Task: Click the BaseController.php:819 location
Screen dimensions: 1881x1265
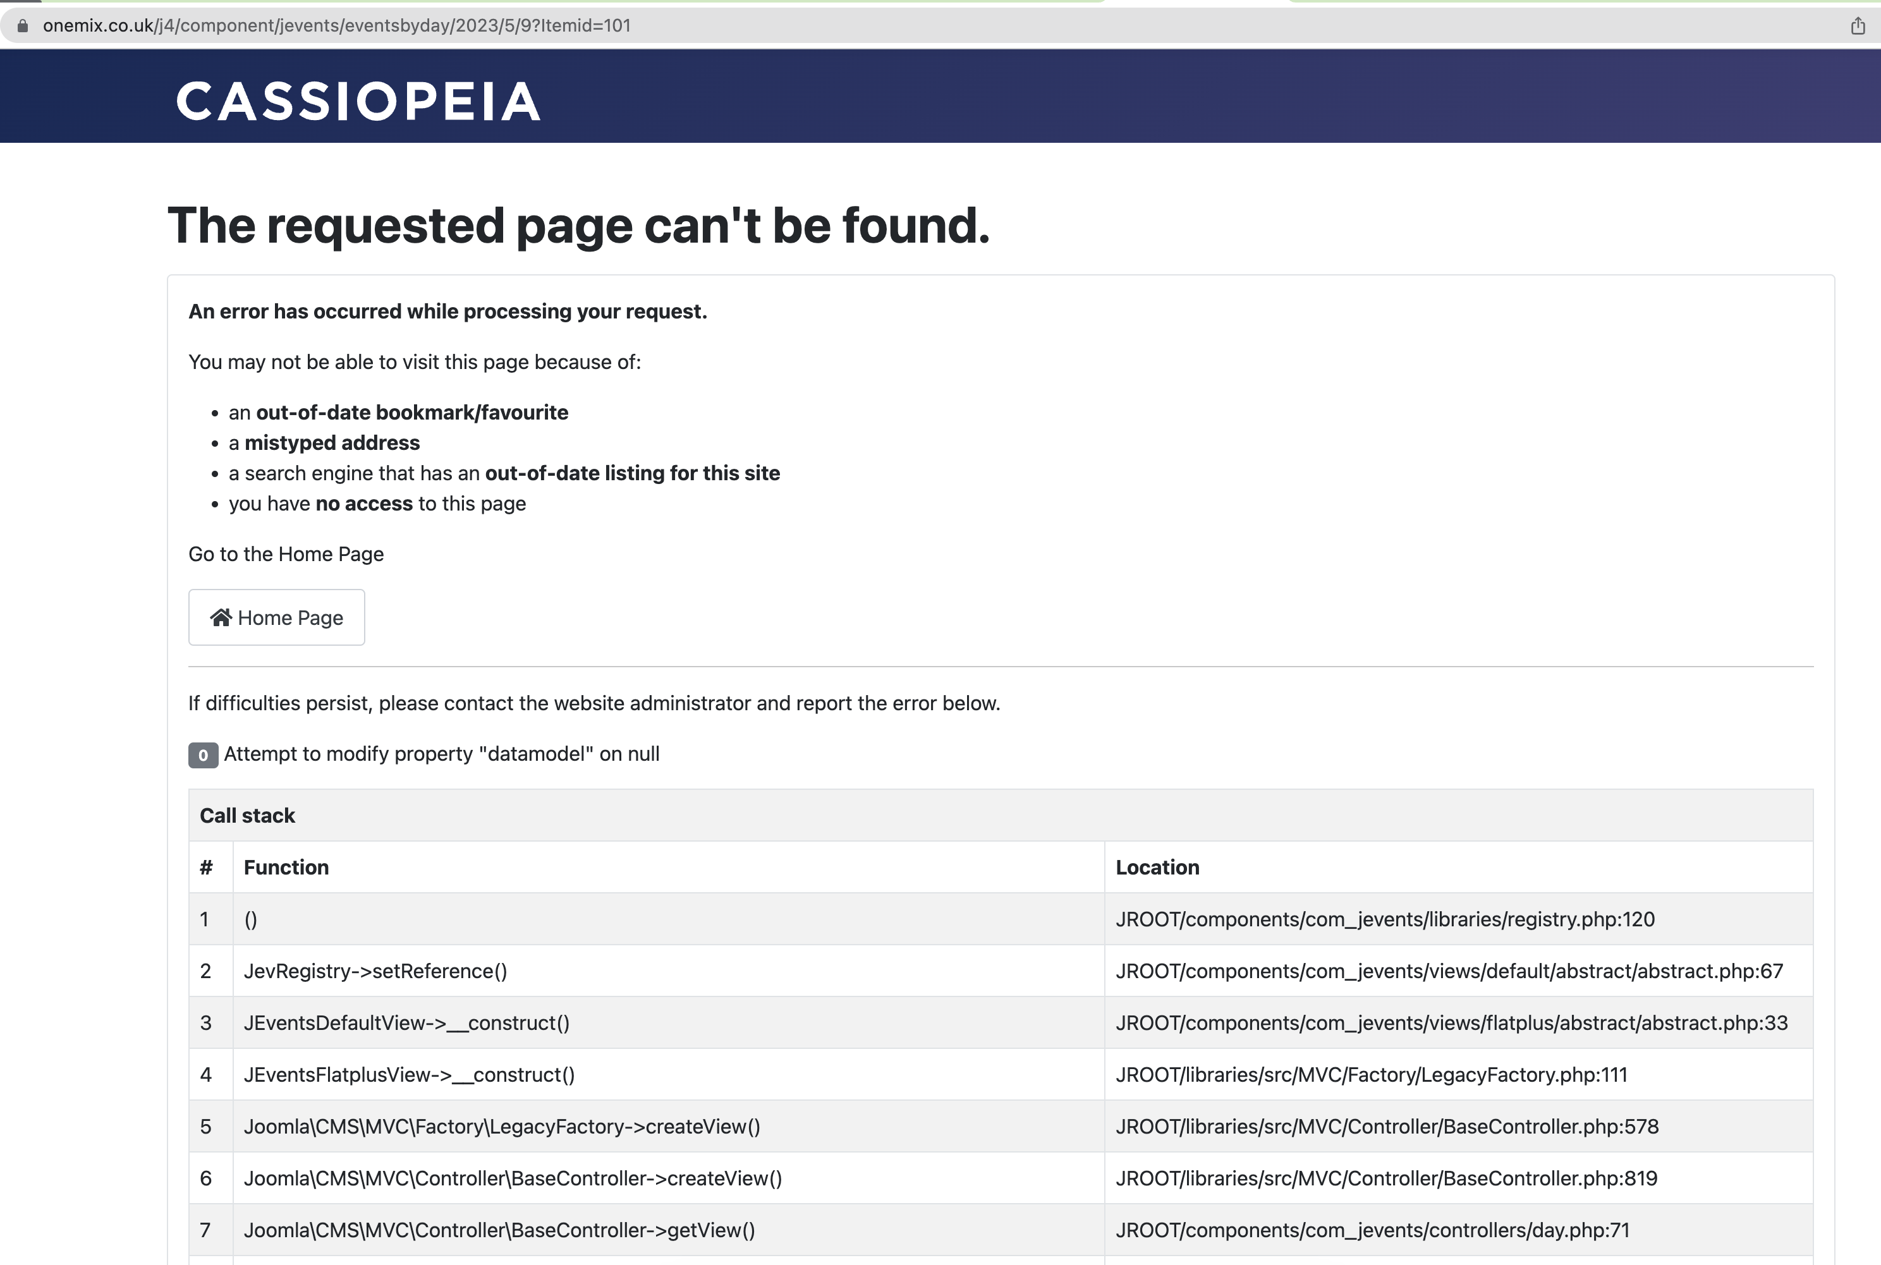Action: pyautogui.click(x=1386, y=1178)
